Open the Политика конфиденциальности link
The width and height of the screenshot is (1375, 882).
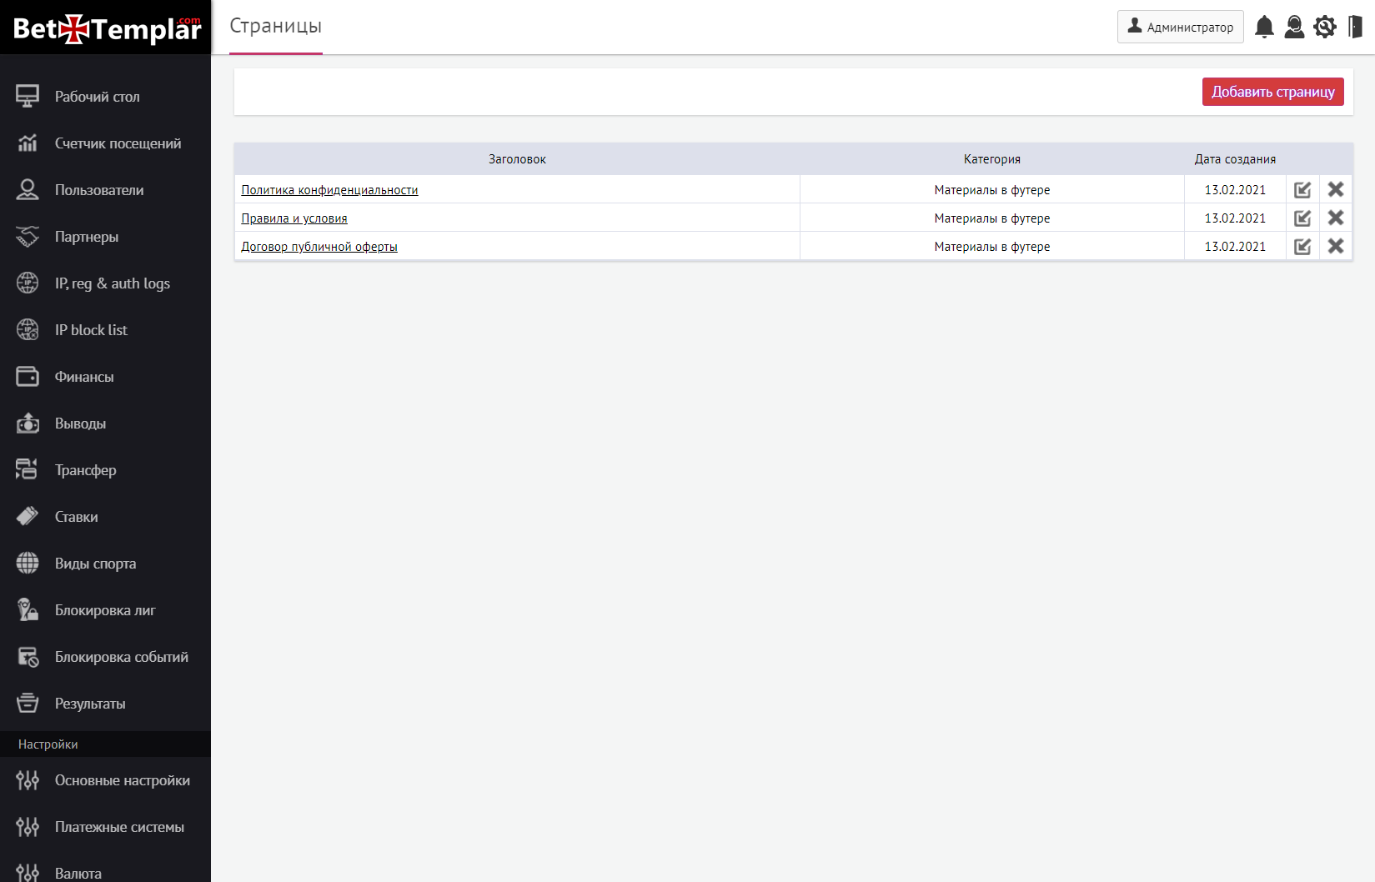[329, 190]
